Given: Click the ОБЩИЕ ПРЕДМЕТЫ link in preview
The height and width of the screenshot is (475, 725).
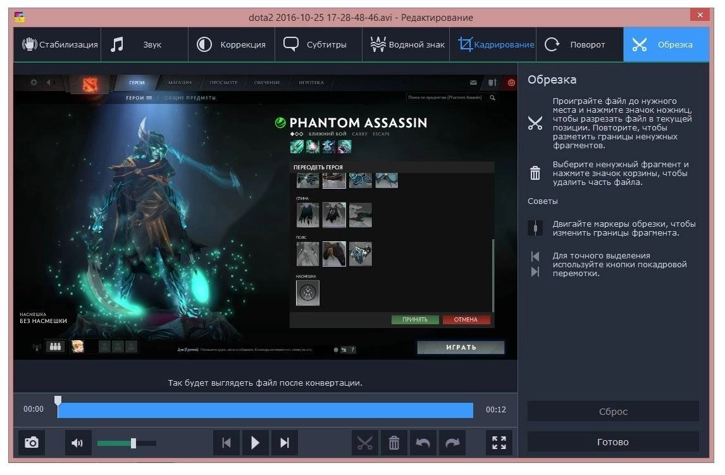Looking at the screenshot, I should pos(190,98).
